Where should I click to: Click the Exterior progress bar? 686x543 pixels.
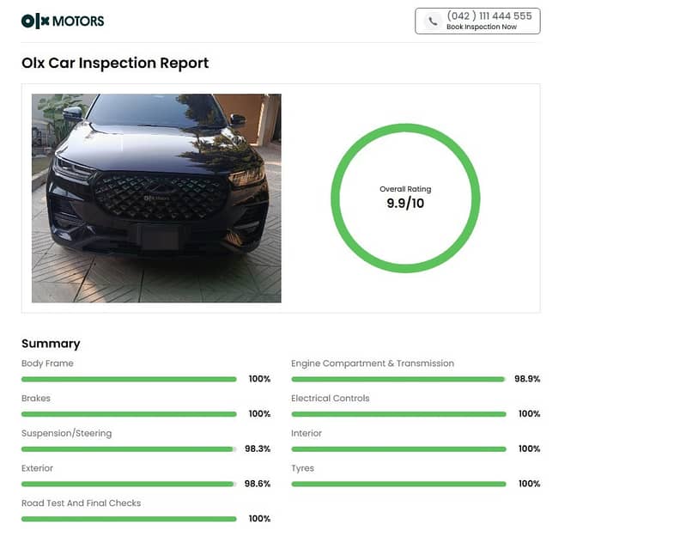(x=129, y=484)
